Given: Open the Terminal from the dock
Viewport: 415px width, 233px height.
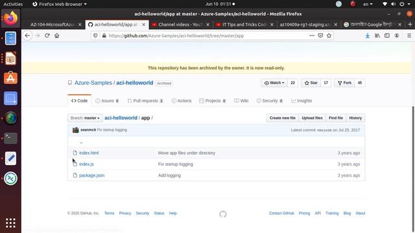Looking at the screenshot, I should point(10,138).
